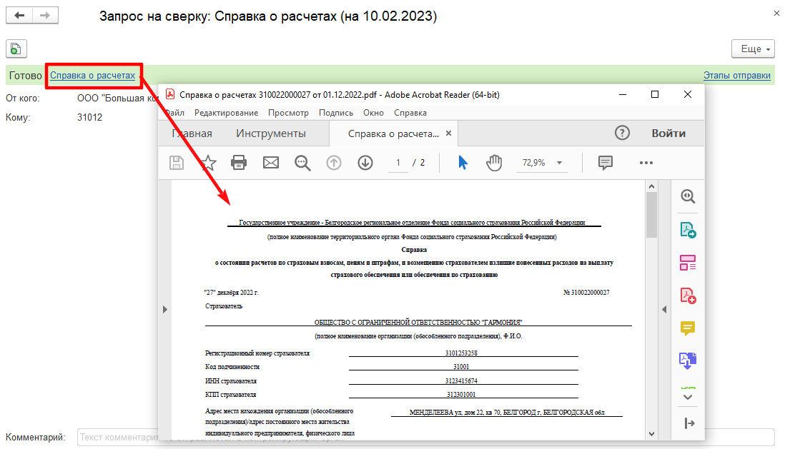Click the ИНН value 3123415674
Image resolution: width=785 pixels, height=449 pixels.
(461, 381)
